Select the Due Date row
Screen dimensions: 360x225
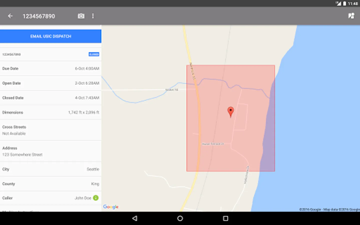pyautogui.click(x=51, y=68)
